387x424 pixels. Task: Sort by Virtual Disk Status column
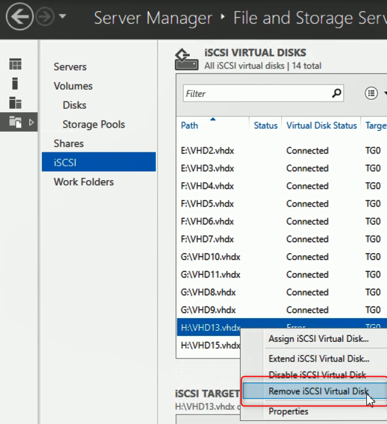(321, 125)
